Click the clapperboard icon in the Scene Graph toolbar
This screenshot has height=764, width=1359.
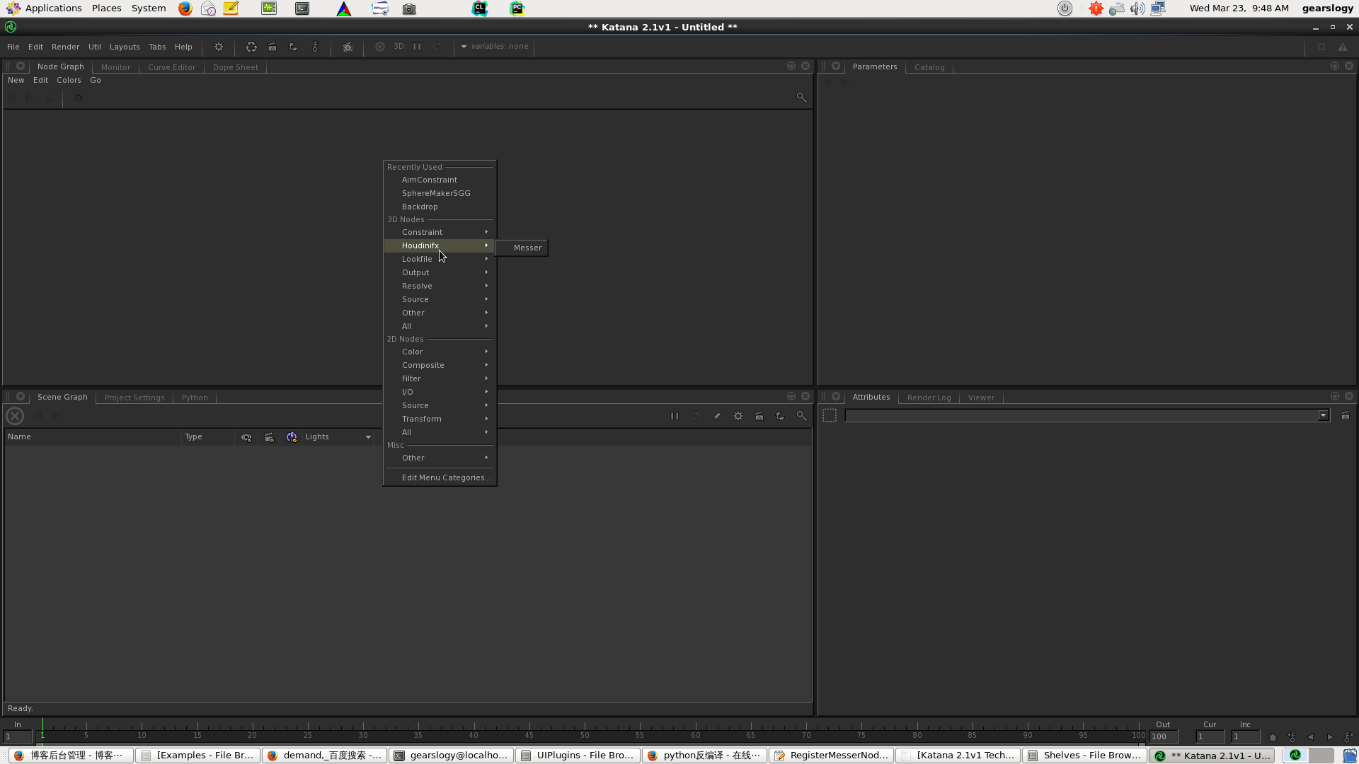[759, 416]
